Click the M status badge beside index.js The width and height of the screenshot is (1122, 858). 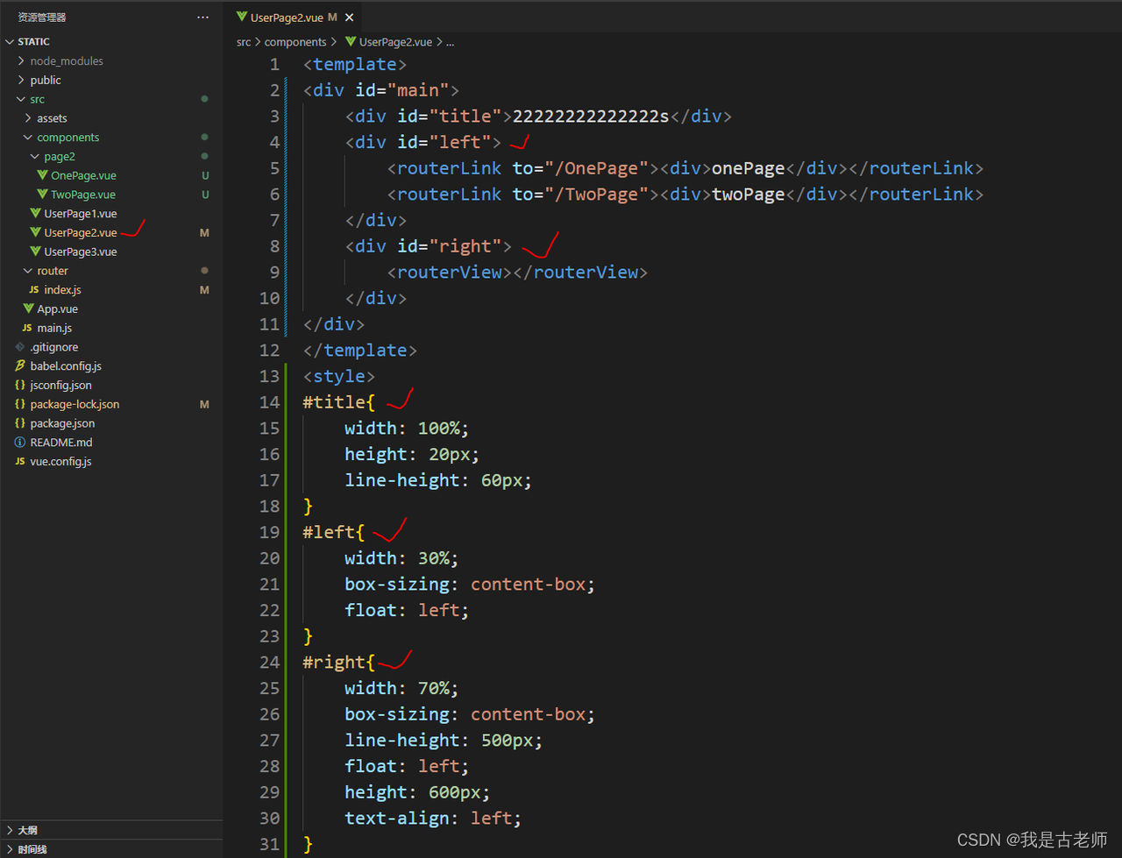click(204, 290)
